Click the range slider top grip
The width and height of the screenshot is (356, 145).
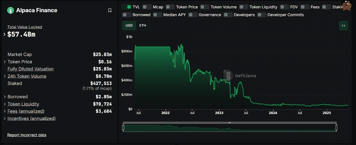tap(230, 123)
